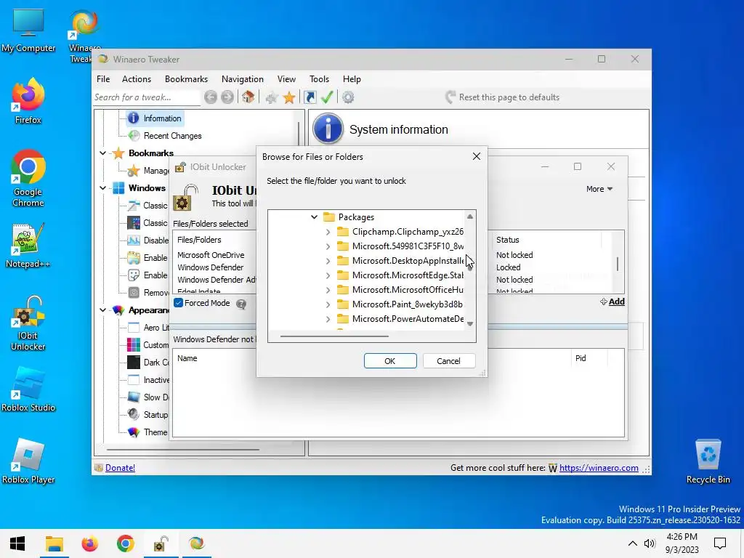The image size is (744, 558).
Task: Expand the Clipchamp.Clipchamp folder
Action: coord(328,232)
